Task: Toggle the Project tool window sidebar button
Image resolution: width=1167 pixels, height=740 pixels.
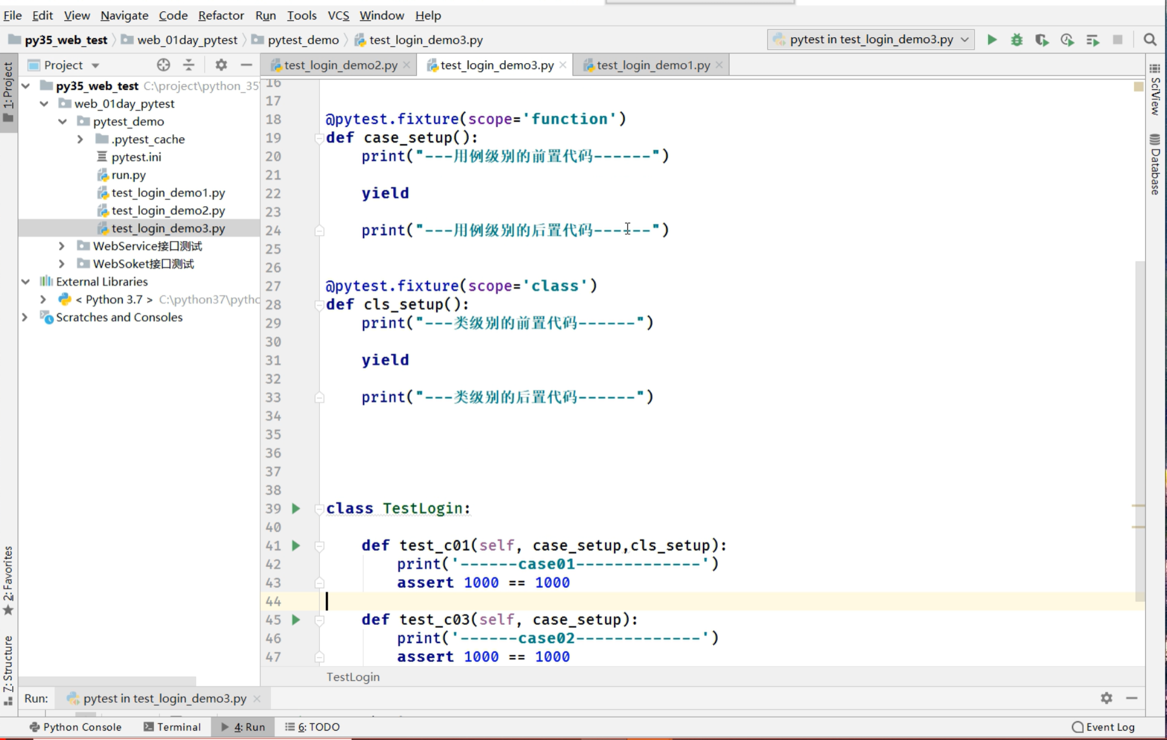Action: [x=8, y=92]
